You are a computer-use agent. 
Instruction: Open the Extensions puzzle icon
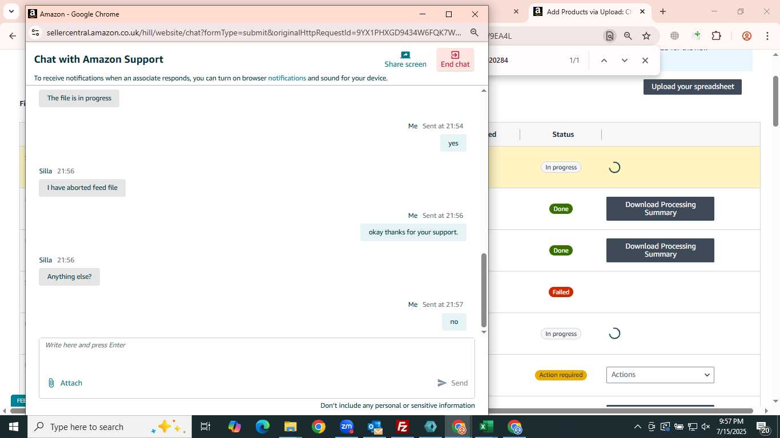716,36
